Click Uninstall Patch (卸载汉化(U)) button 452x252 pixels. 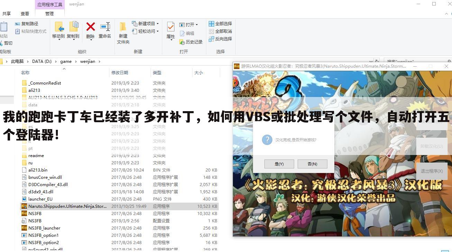432,146
